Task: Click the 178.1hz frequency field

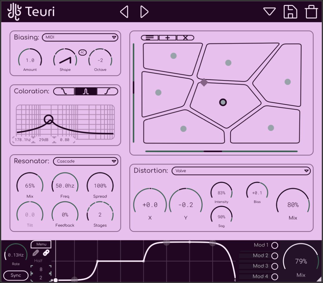Action: 23,140
